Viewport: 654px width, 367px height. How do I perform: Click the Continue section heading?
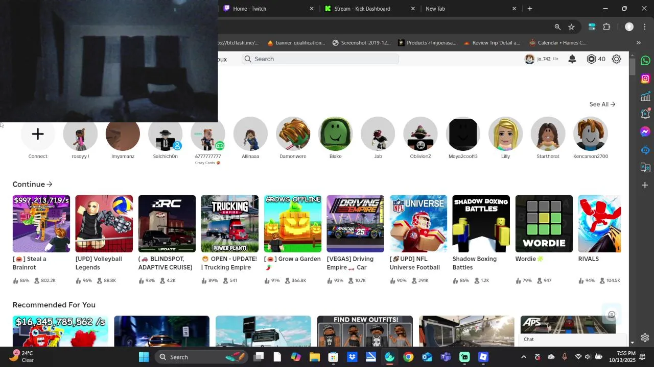click(x=32, y=184)
